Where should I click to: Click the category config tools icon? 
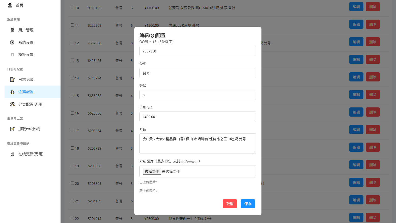click(x=12, y=104)
